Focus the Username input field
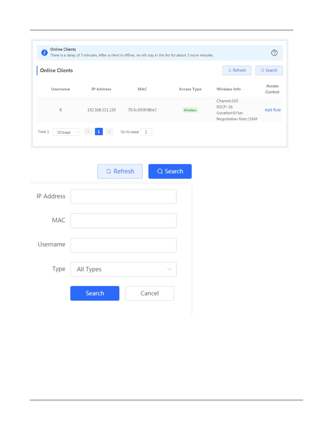Viewport: 333px width, 430px height. click(124, 245)
